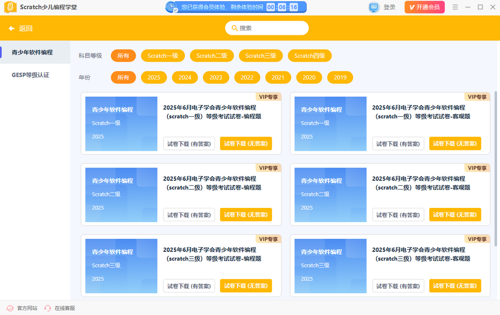Click the 在线客服 link text
This screenshot has width=500, height=315.
[65, 308]
